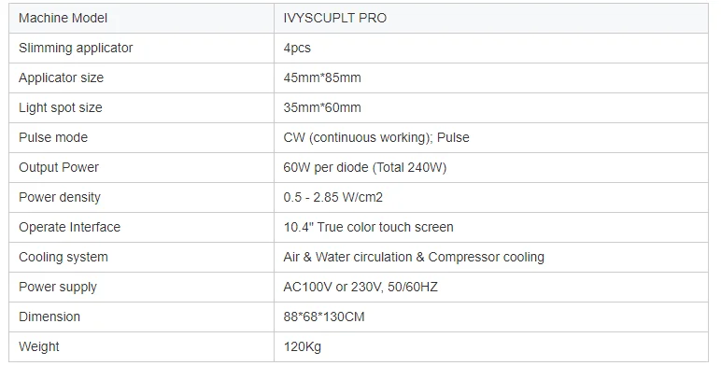Click the 45mm*85mm value
The width and height of the screenshot is (721, 380).
[322, 77]
